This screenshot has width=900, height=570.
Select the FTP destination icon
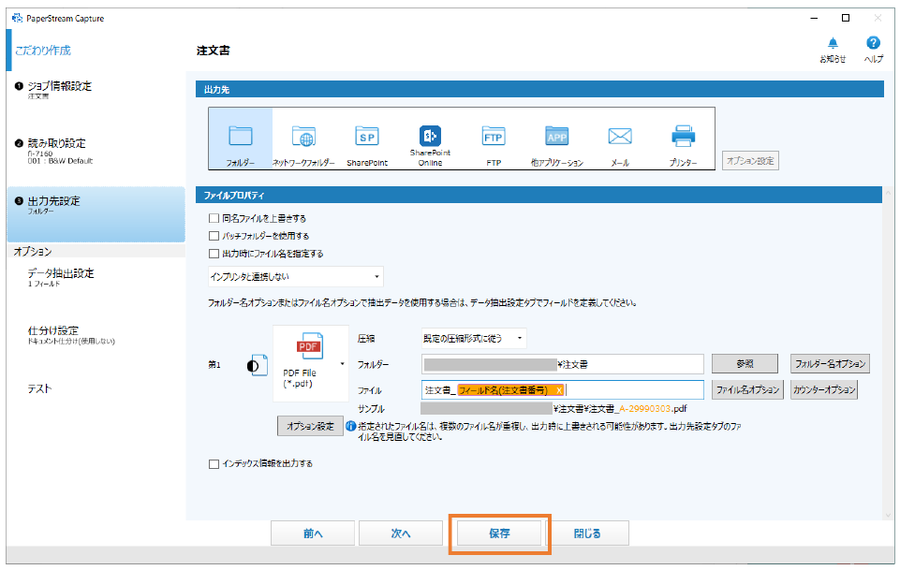[494, 139]
